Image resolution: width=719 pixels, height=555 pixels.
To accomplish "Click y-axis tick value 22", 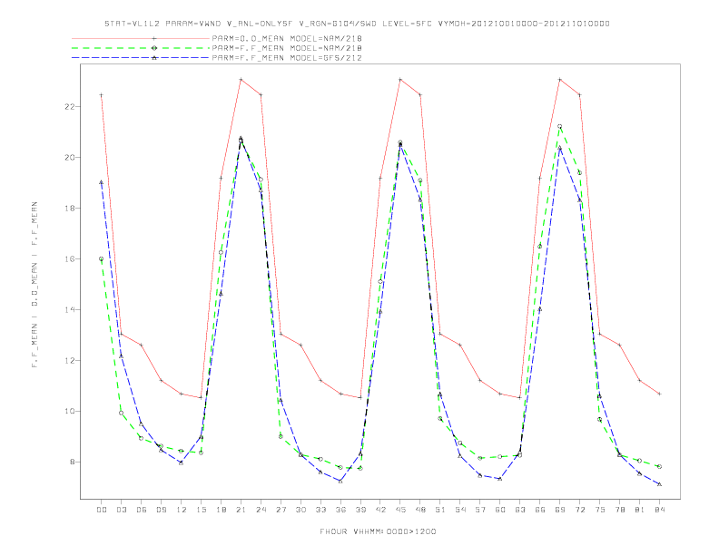I will (69, 107).
